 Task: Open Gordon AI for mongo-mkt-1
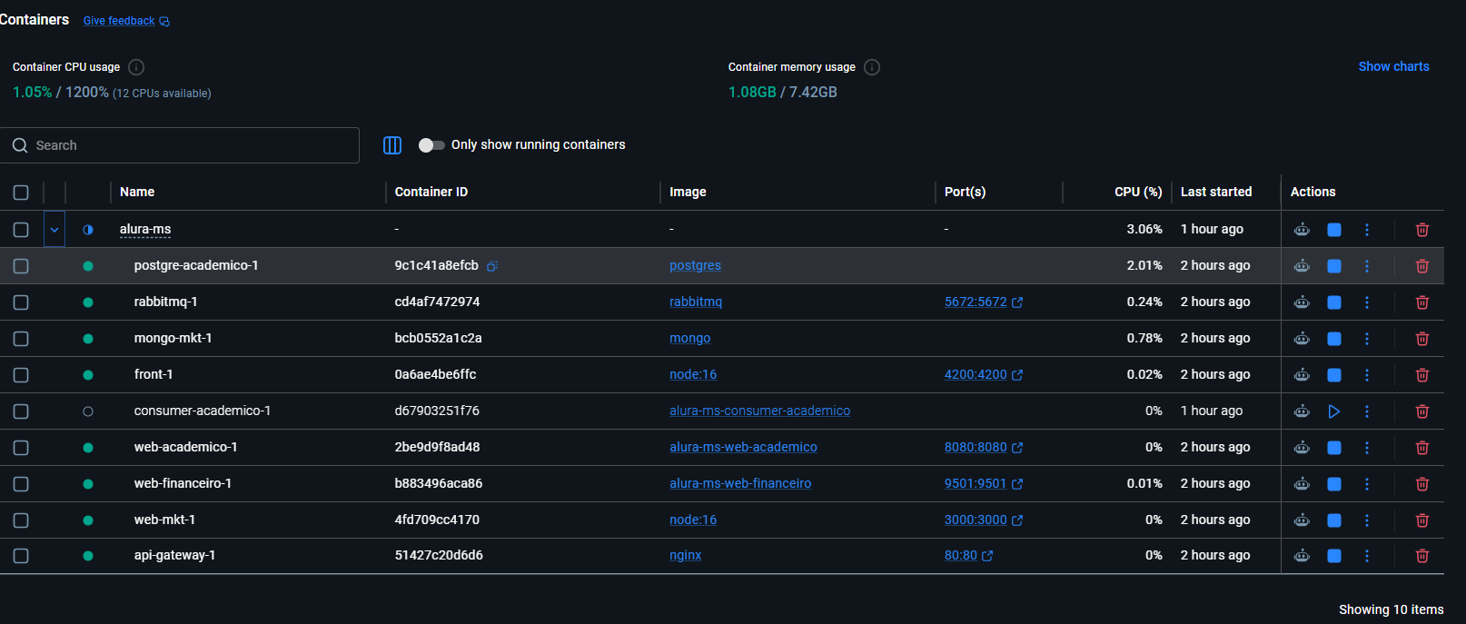click(1302, 339)
